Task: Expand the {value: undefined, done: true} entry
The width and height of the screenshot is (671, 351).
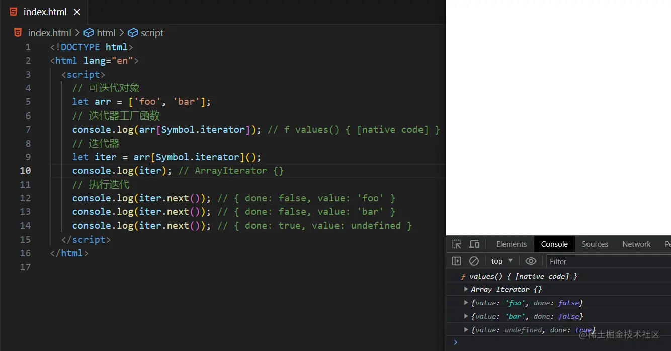Action: coord(466,330)
